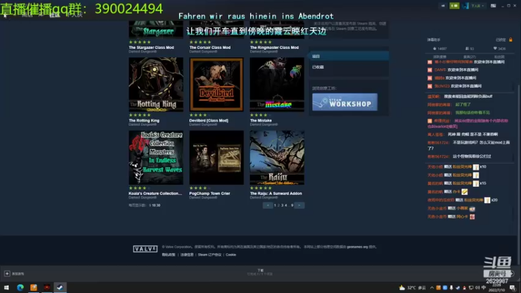Click The Rotting King title text

coord(144,120)
